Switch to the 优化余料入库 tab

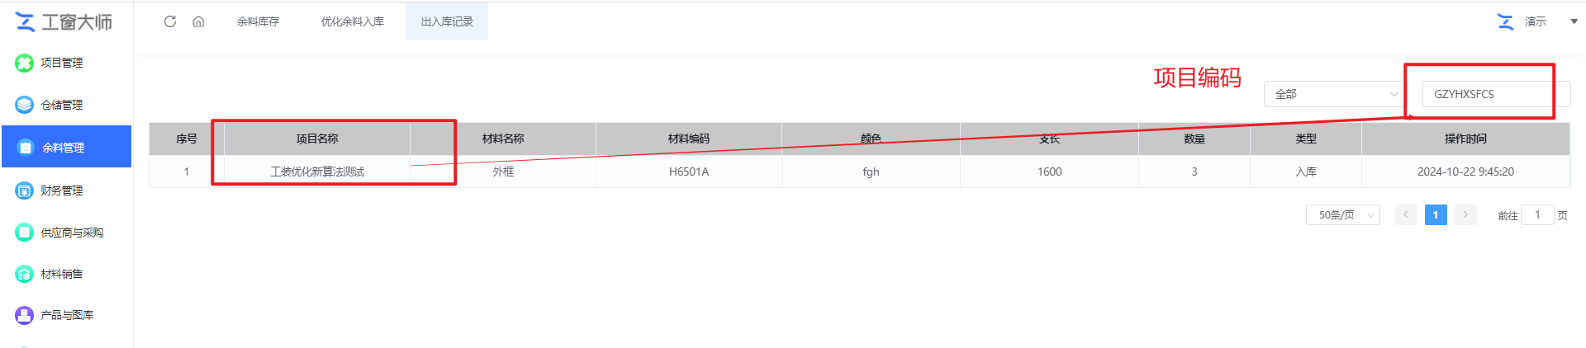pyautogui.click(x=353, y=21)
